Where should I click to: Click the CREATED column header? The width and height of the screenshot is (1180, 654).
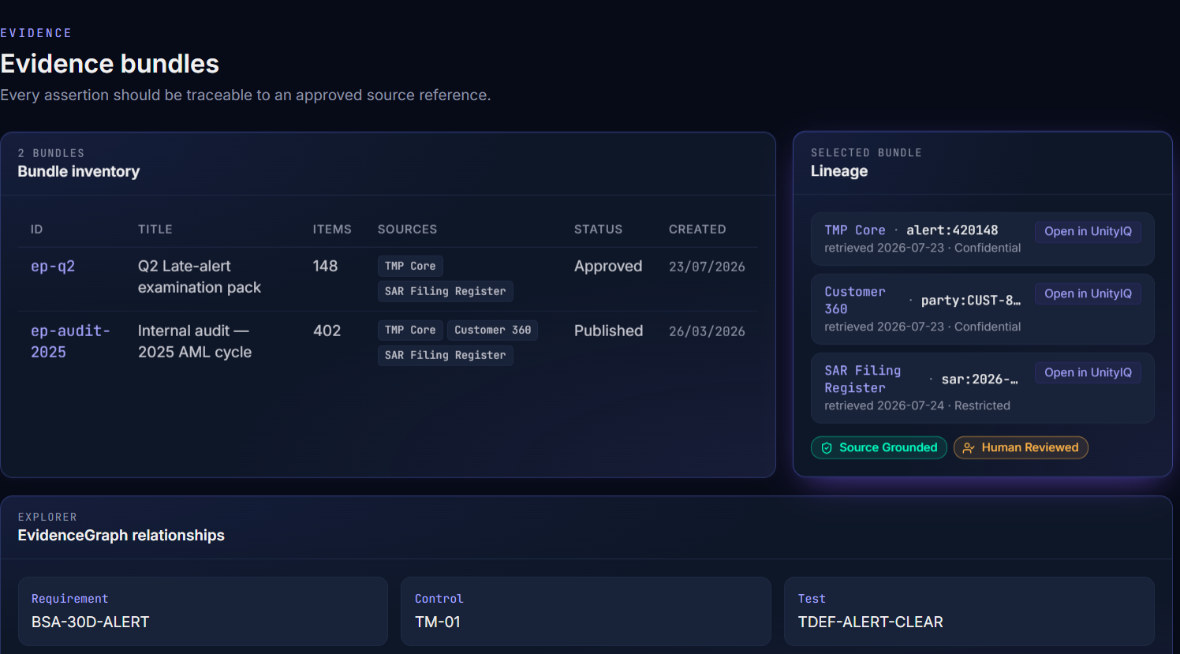697,230
